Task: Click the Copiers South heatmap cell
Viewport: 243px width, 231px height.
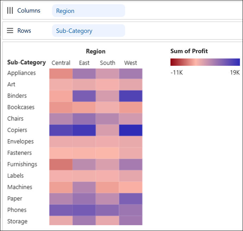Action: pos(107,130)
